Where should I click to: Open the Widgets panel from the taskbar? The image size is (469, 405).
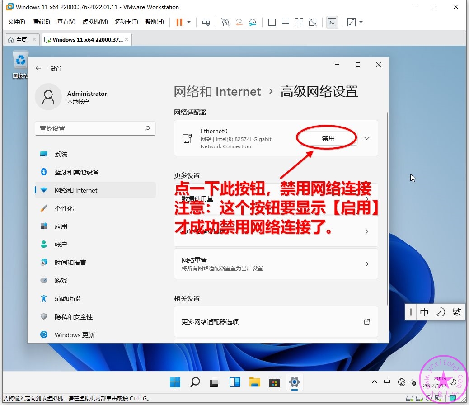tap(235, 382)
